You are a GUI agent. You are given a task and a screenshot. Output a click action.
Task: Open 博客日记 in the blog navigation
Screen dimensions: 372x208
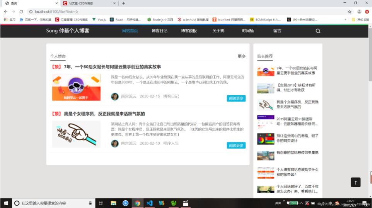click(x=159, y=31)
